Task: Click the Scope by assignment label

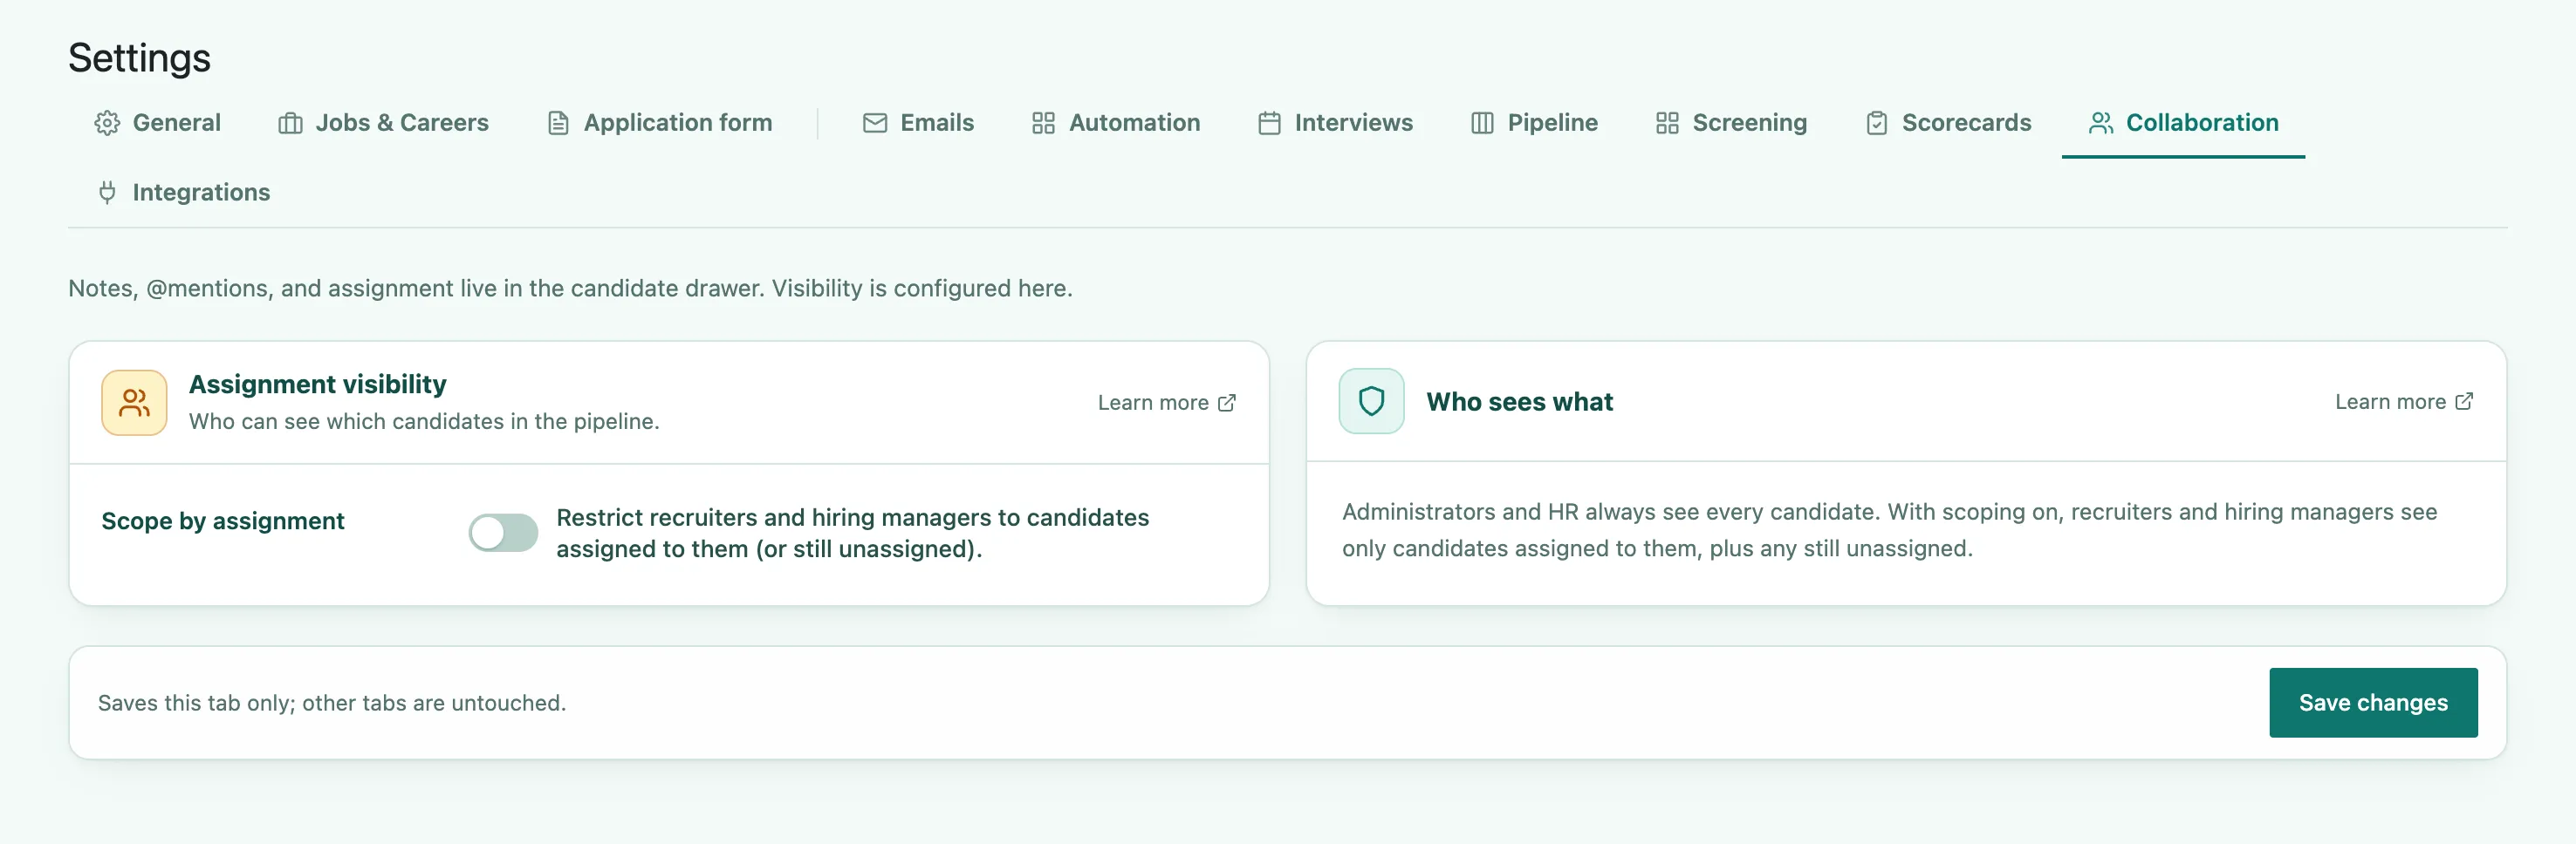Action: pos(223,521)
